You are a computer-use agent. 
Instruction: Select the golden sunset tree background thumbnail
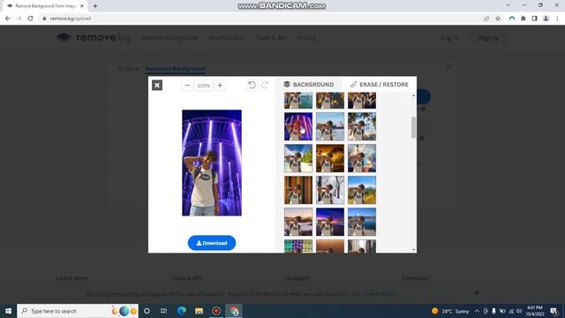[330, 158]
